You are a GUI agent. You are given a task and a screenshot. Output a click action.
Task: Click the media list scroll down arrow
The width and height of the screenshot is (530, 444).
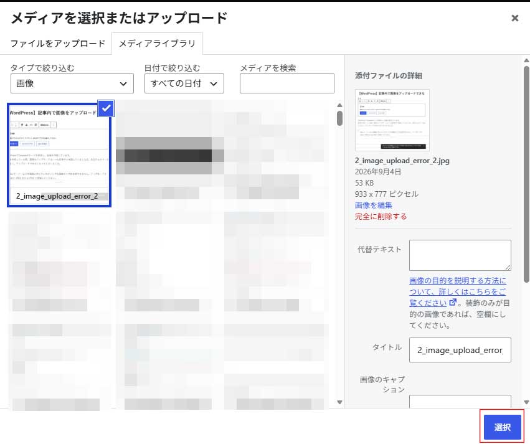click(339, 402)
